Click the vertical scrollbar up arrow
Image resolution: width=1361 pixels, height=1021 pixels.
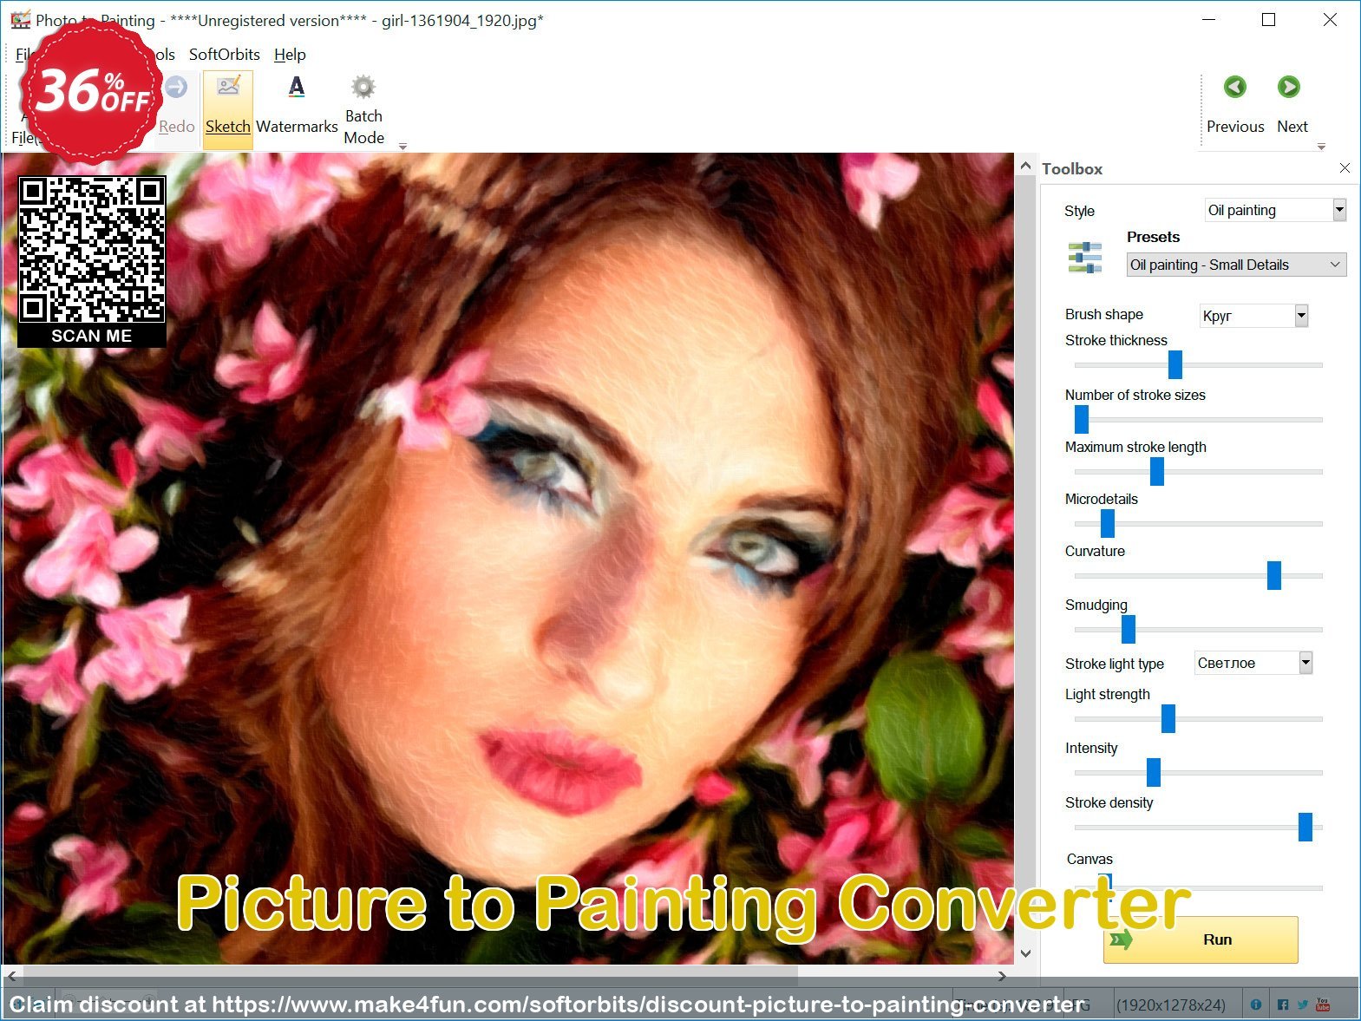pos(1025,166)
